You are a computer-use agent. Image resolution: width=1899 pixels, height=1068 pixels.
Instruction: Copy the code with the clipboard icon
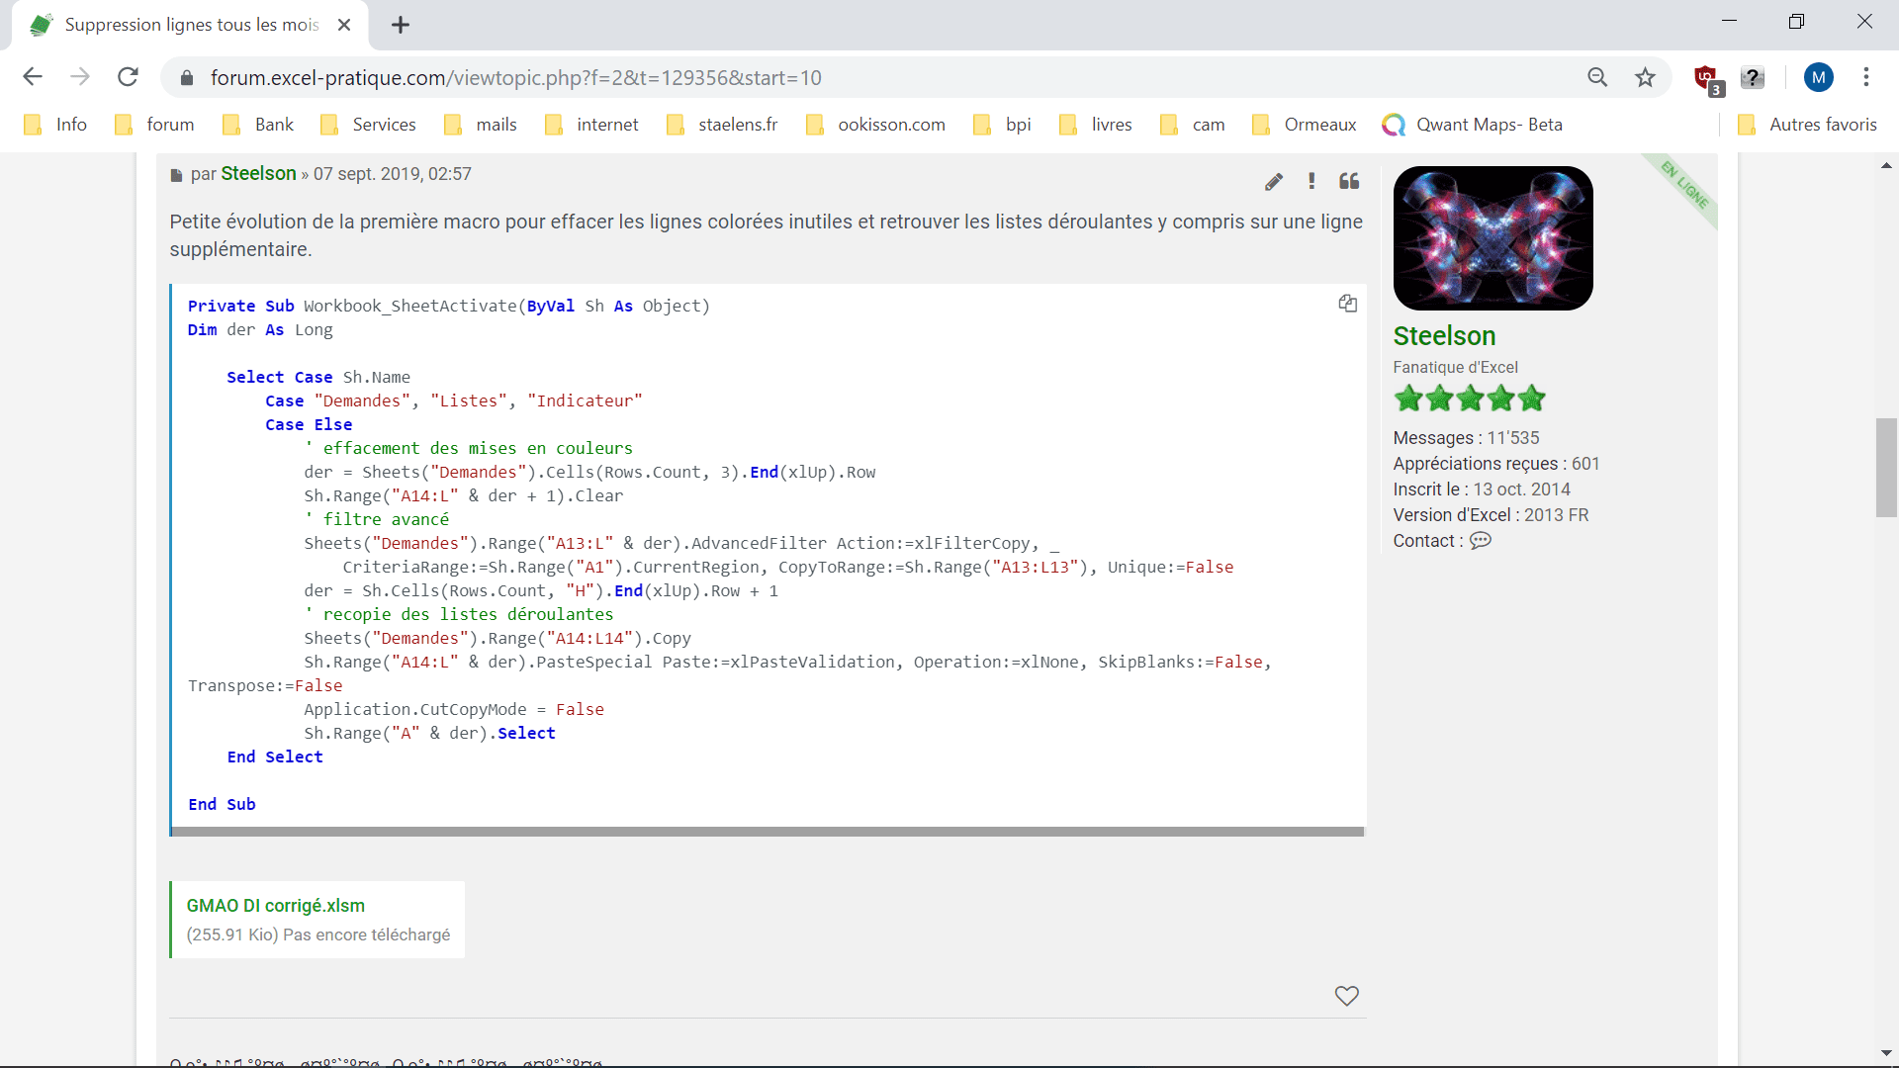coord(1347,304)
